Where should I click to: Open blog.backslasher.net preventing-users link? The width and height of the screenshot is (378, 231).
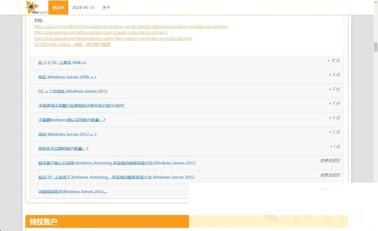pos(113,38)
